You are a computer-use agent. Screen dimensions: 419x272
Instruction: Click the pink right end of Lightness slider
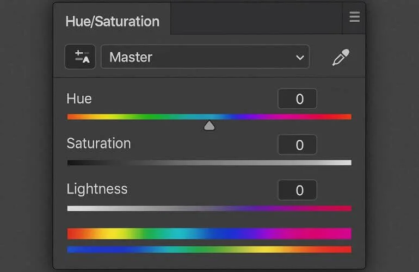348,208
